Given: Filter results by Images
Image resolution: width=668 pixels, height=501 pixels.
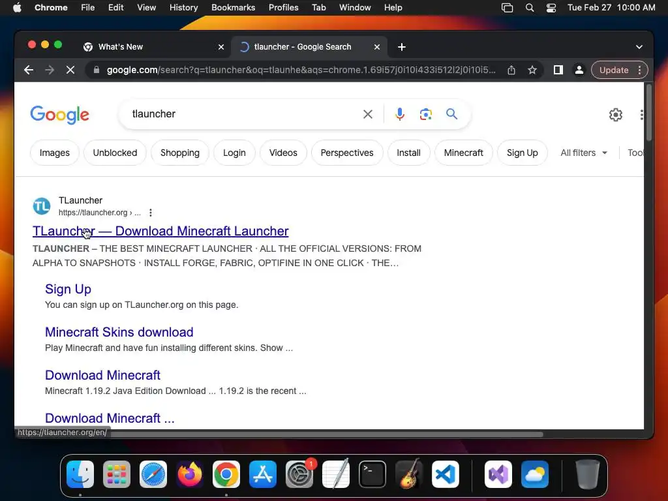Looking at the screenshot, I should click(x=55, y=153).
